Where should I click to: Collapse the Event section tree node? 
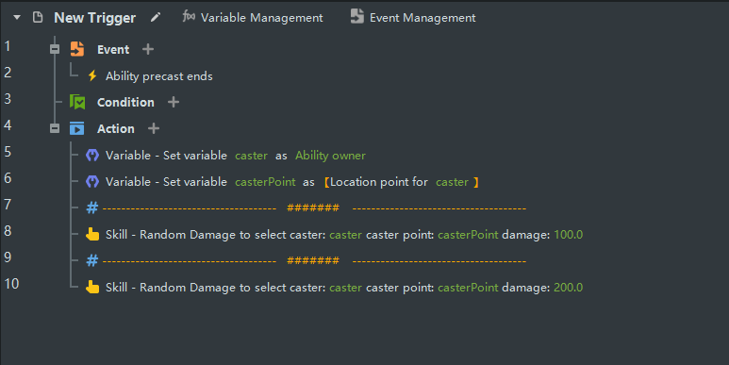click(x=55, y=49)
